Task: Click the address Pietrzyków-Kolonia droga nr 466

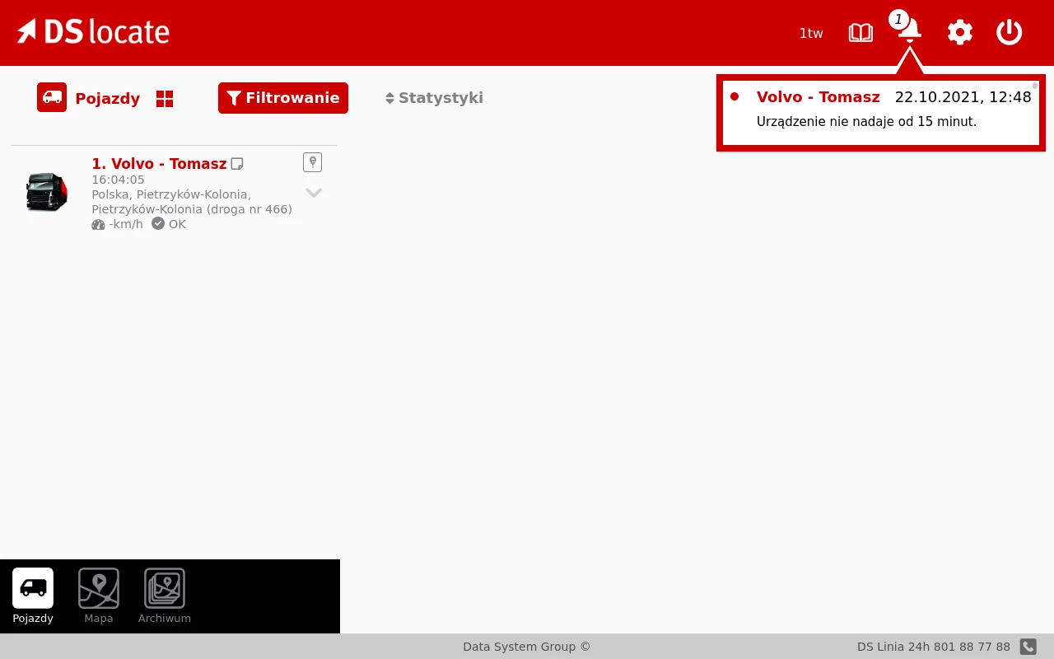Action: click(192, 202)
